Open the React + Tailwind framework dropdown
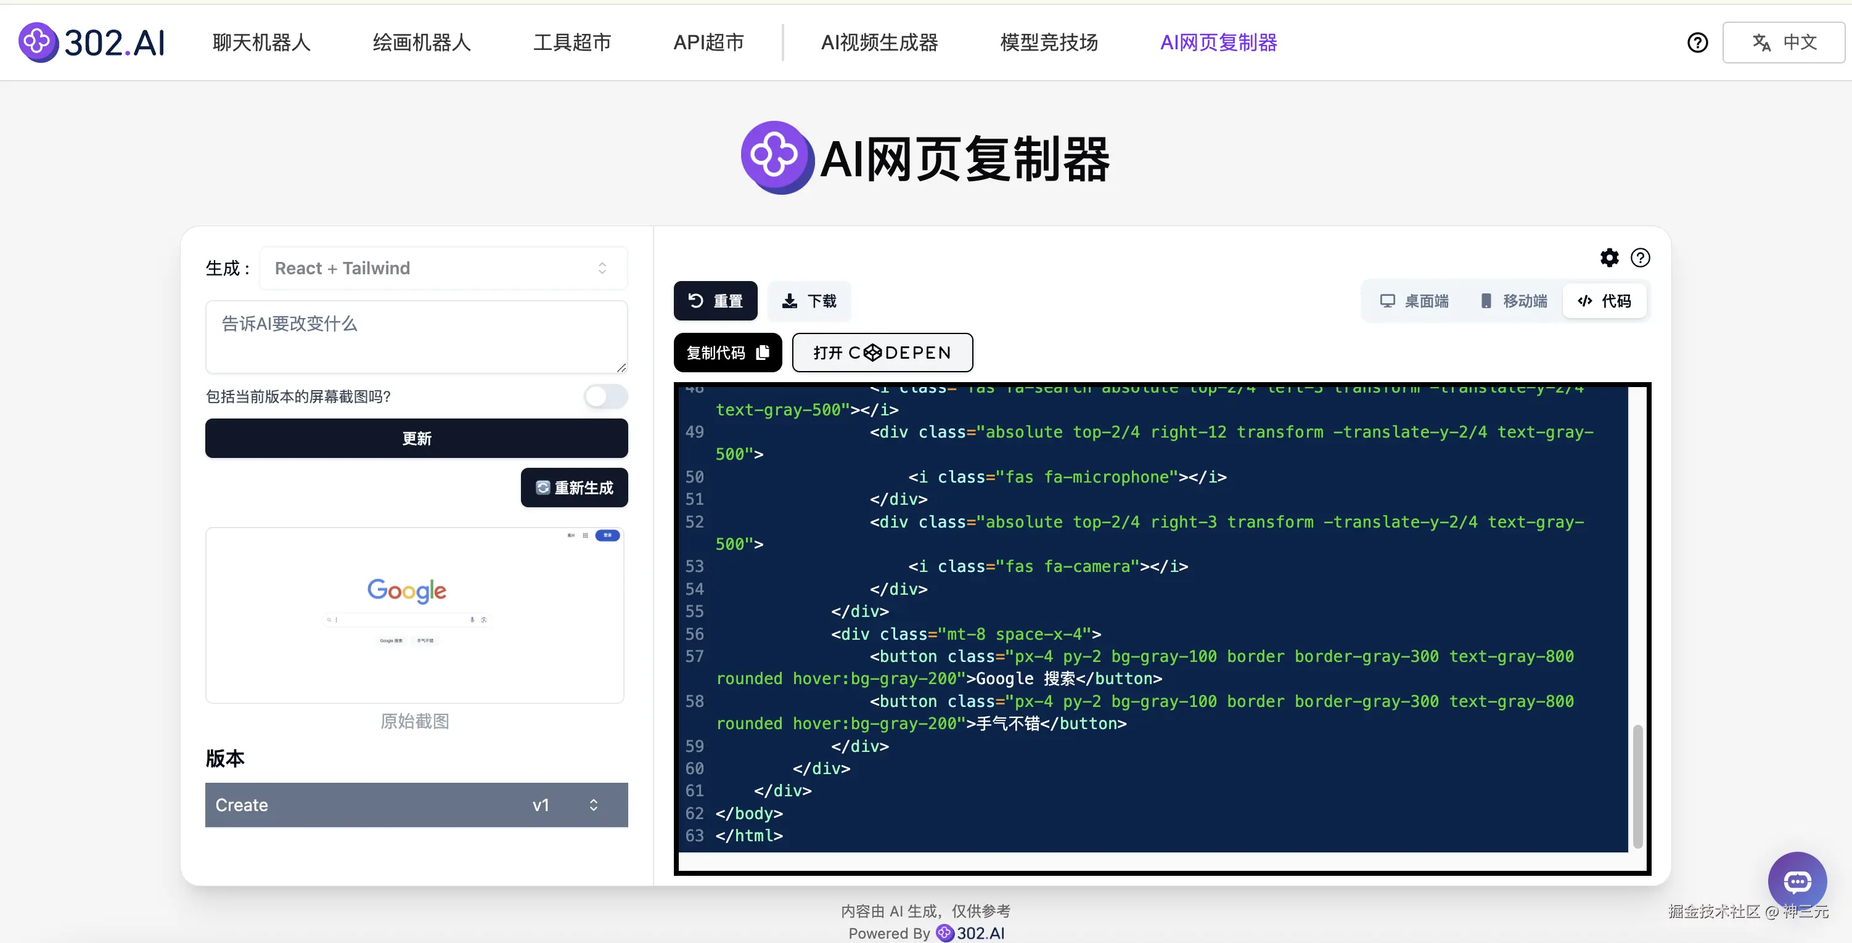Image resolution: width=1852 pixels, height=943 pixels. coord(443,268)
